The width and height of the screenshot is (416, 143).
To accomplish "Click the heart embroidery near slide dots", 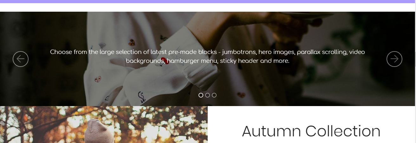I will click(241, 94).
